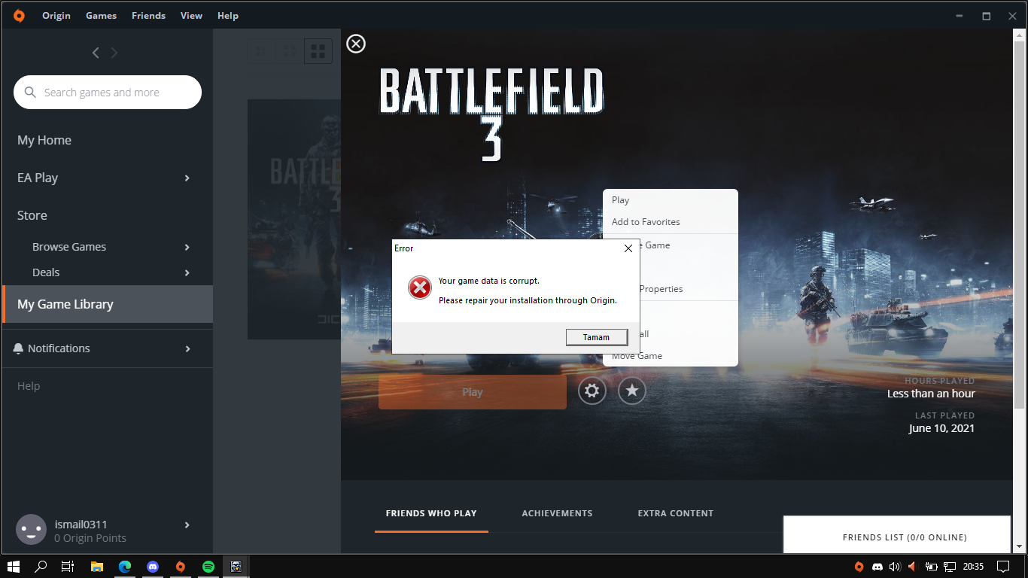Open the network tray icon
1028x578 pixels.
tap(950, 567)
